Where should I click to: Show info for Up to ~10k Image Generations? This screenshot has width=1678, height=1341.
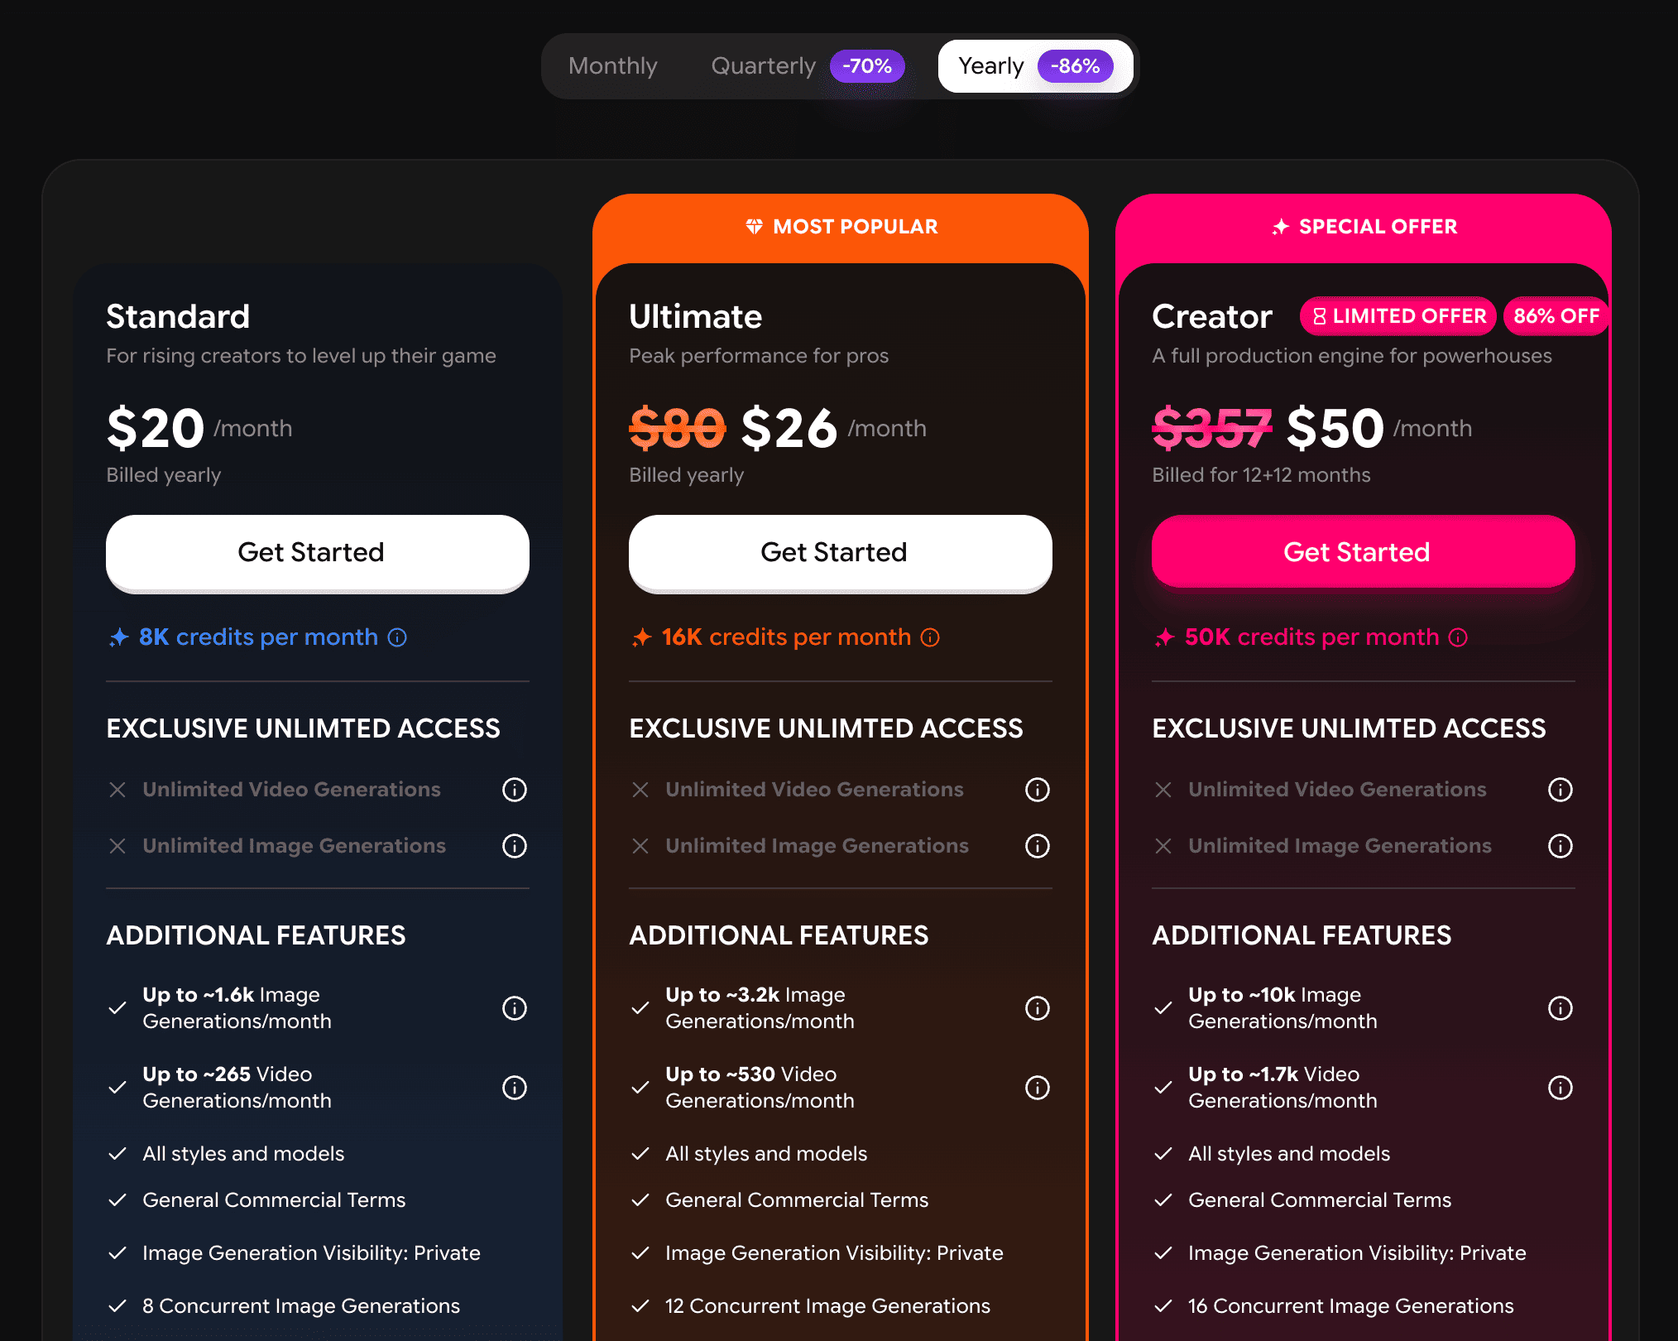(1560, 1008)
